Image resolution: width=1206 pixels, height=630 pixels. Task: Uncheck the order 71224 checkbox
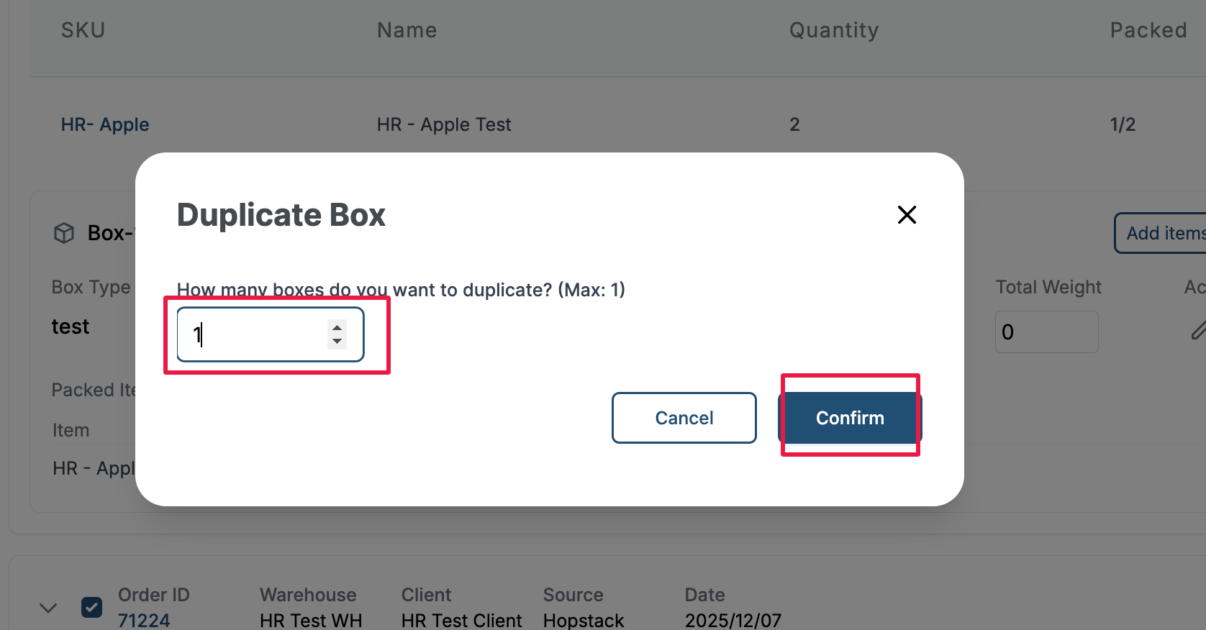click(x=91, y=608)
